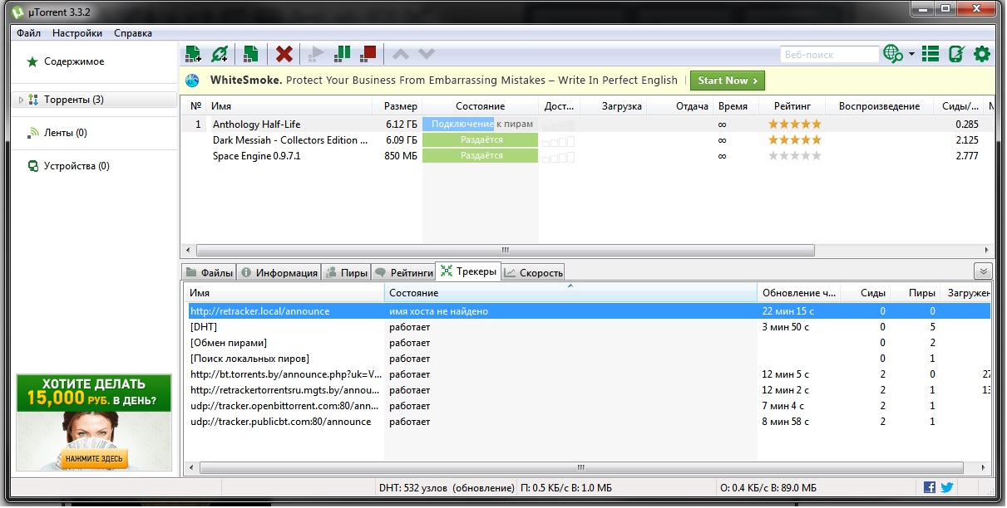Open the search engine dropdown arrow
Viewport: 1007px width, 508px height.
pyautogui.click(x=911, y=54)
